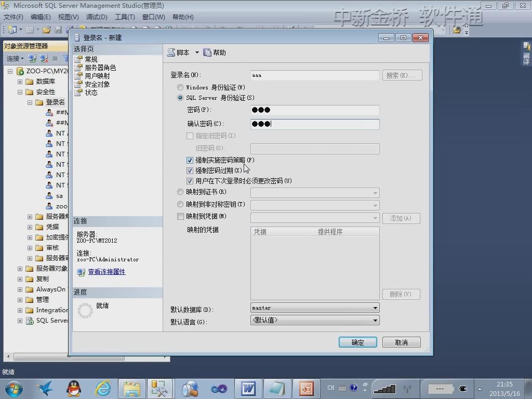Open 默认语言 dropdown
The image size is (532, 399).
coord(315,320)
